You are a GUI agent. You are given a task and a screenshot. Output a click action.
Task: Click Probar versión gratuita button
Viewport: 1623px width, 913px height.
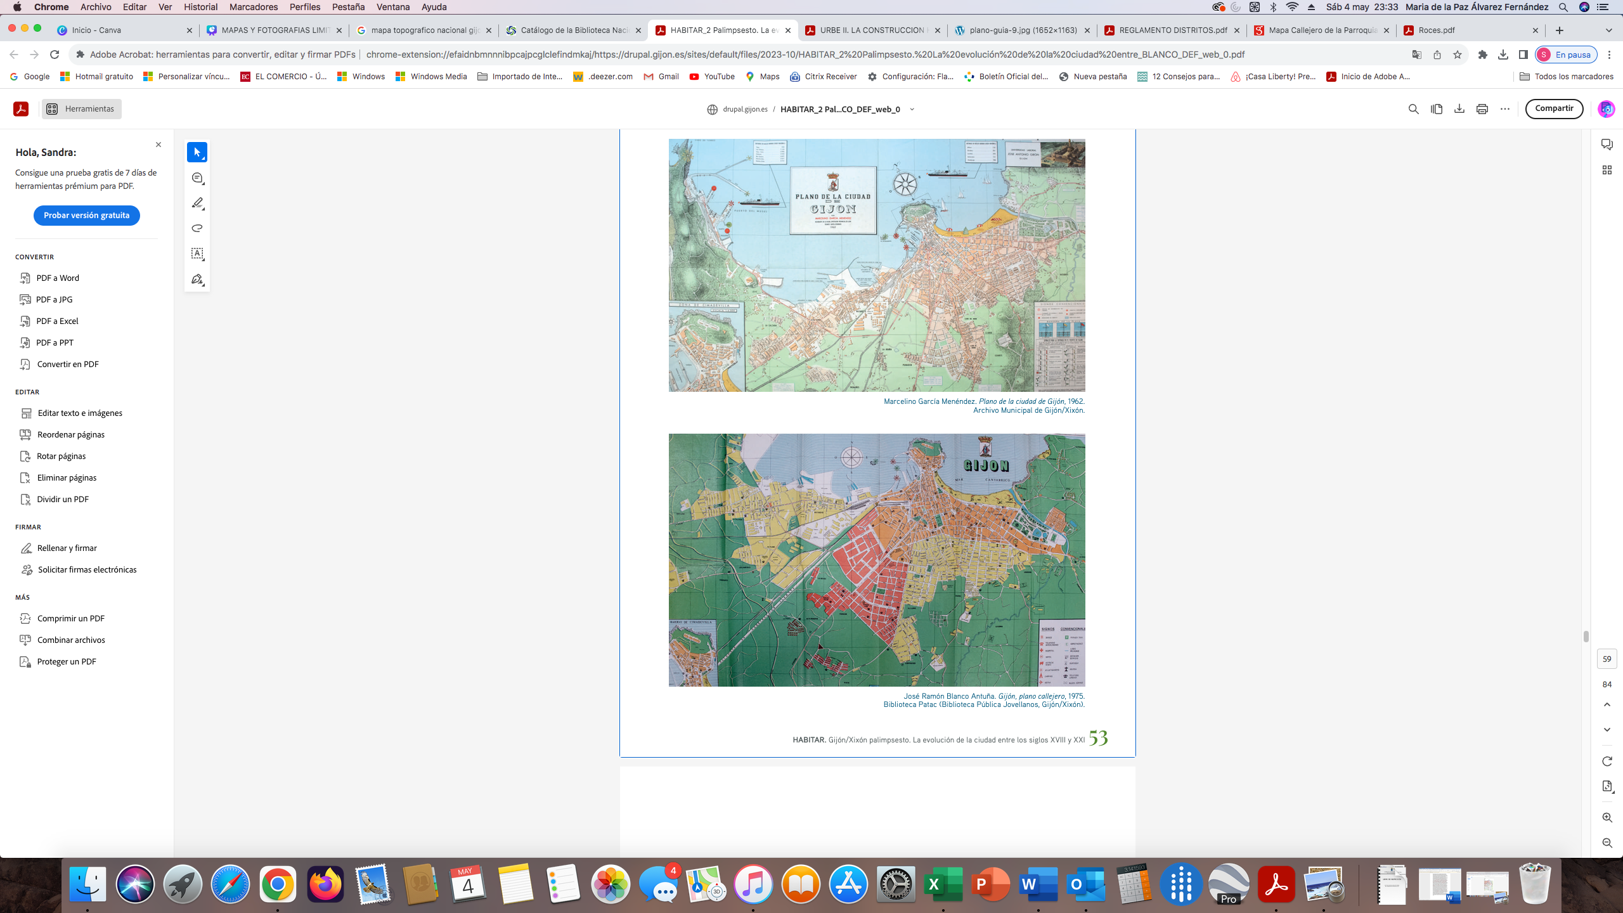pyautogui.click(x=86, y=216)
